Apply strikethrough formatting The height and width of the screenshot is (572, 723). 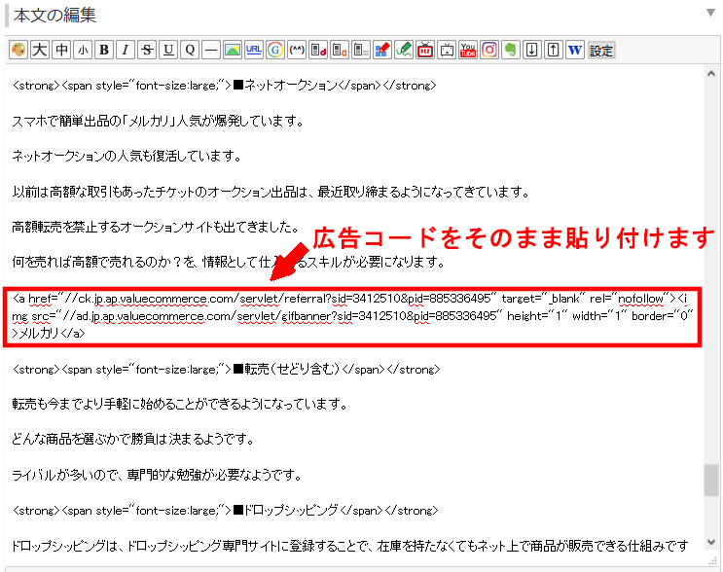147,50
